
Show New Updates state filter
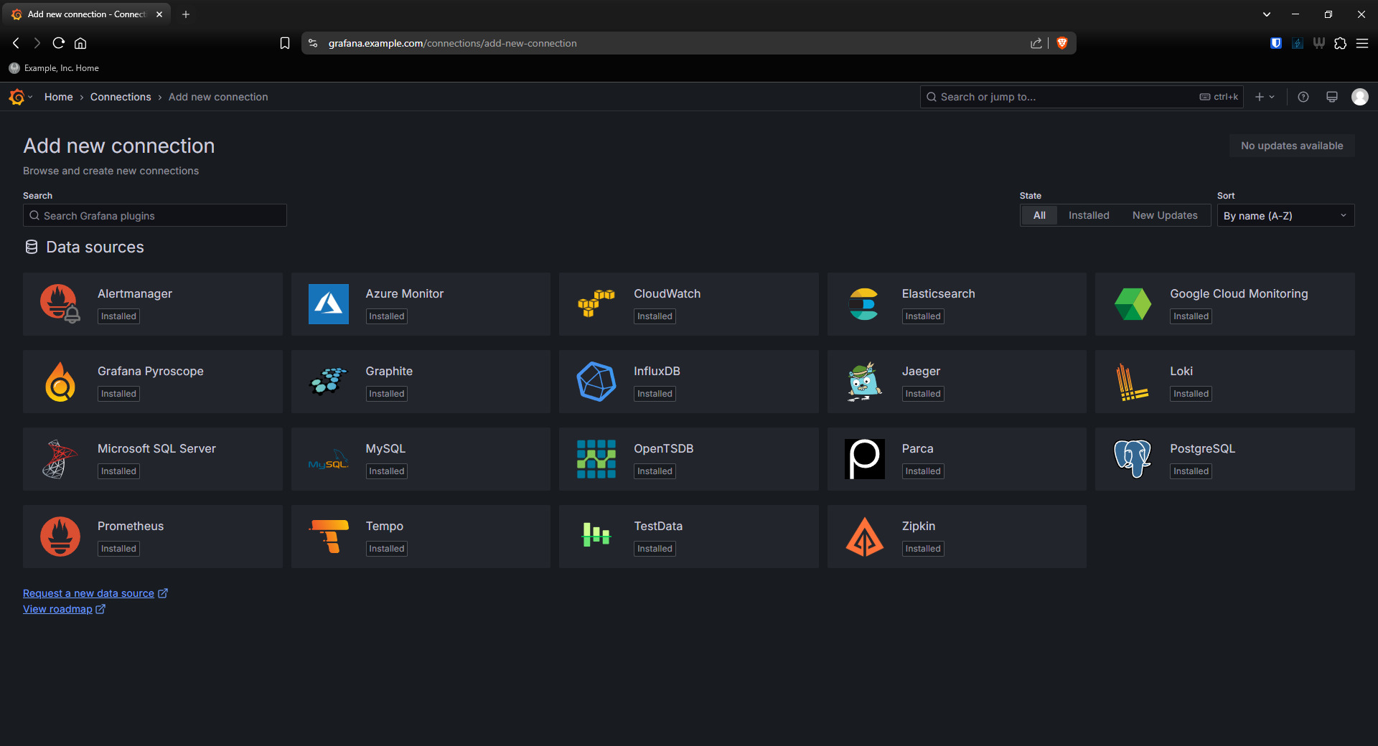(1164, 215)
